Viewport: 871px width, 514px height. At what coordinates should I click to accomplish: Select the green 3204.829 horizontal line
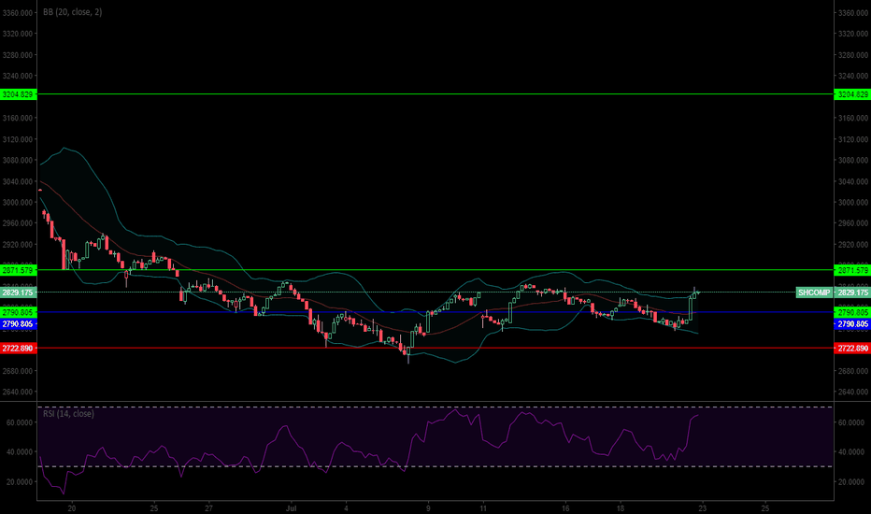click(435, 93)
